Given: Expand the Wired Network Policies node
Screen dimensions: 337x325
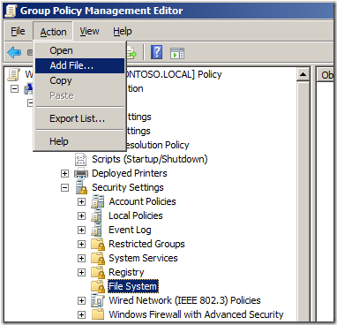Looking at the screenshot, I should click(81, 300).
